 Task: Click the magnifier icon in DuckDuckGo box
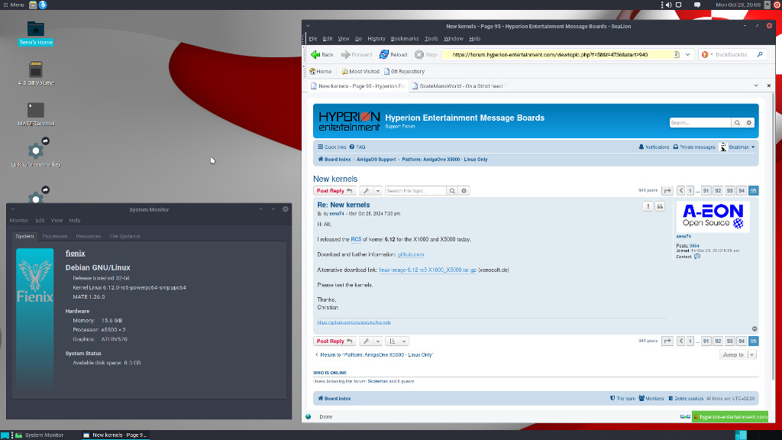[x=760, y=54]
